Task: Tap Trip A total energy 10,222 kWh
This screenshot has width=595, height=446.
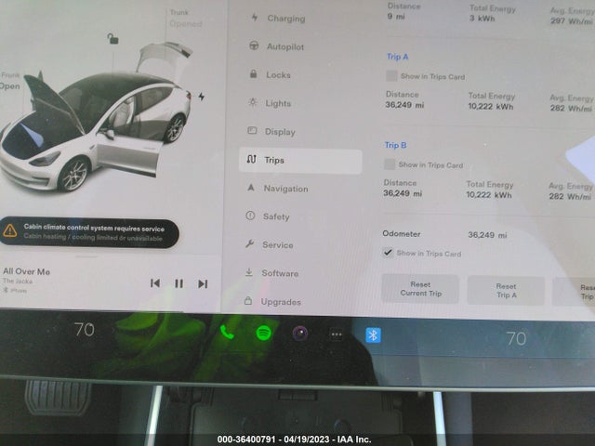Action: pos(491,107)
